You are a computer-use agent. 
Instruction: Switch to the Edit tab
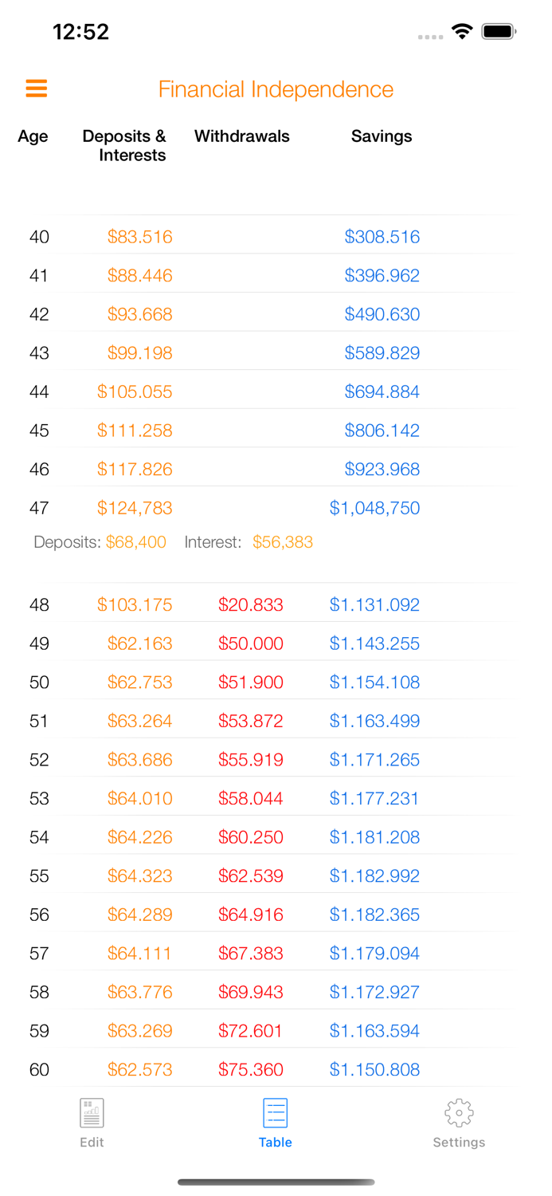coord(92,1123)
